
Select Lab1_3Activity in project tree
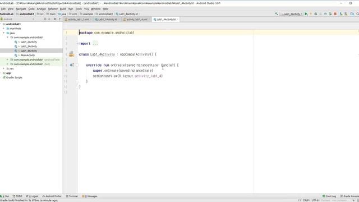[x=29, y=46]
